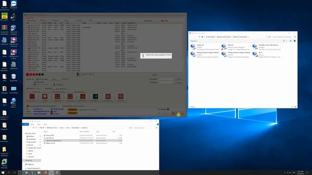Image resolution: width=312 pixels, height=175 pixels.
Task: Open the Oracle VM VirtualBox desktop icon
Action: (14, 29)
